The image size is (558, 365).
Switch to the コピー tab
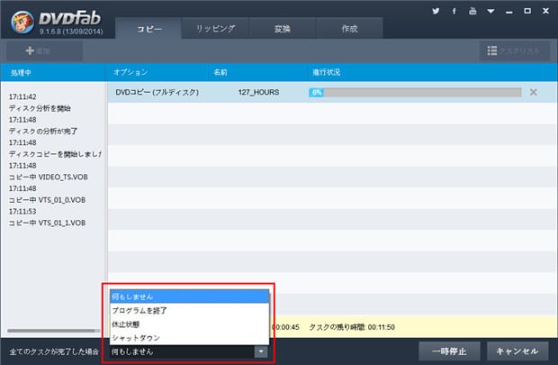(148, 29)
